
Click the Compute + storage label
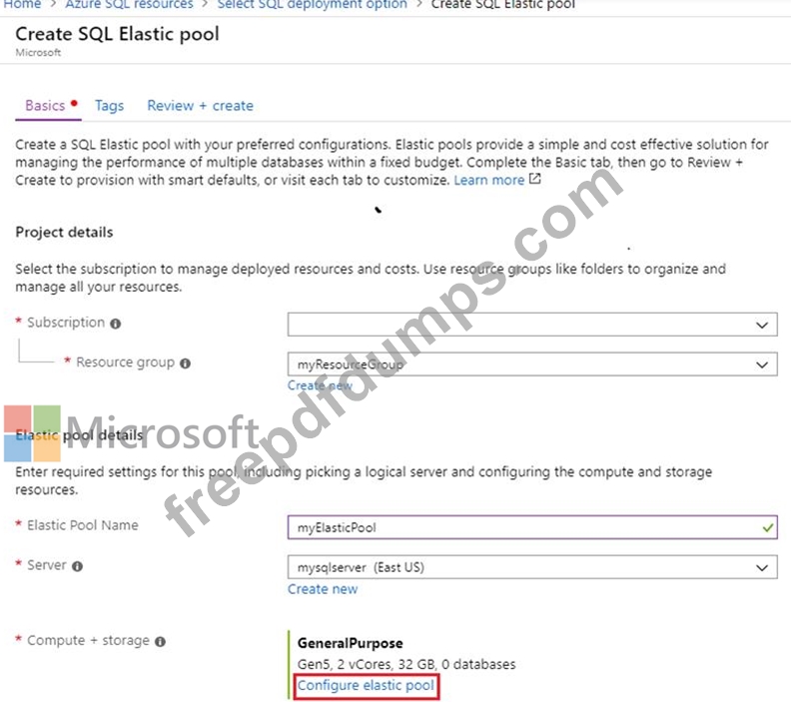(88, 640)
